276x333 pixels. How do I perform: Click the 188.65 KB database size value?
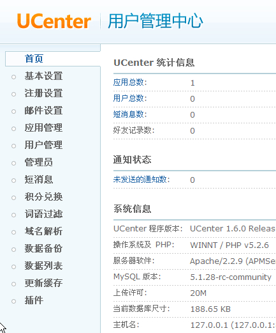click(x=210, y=309)
